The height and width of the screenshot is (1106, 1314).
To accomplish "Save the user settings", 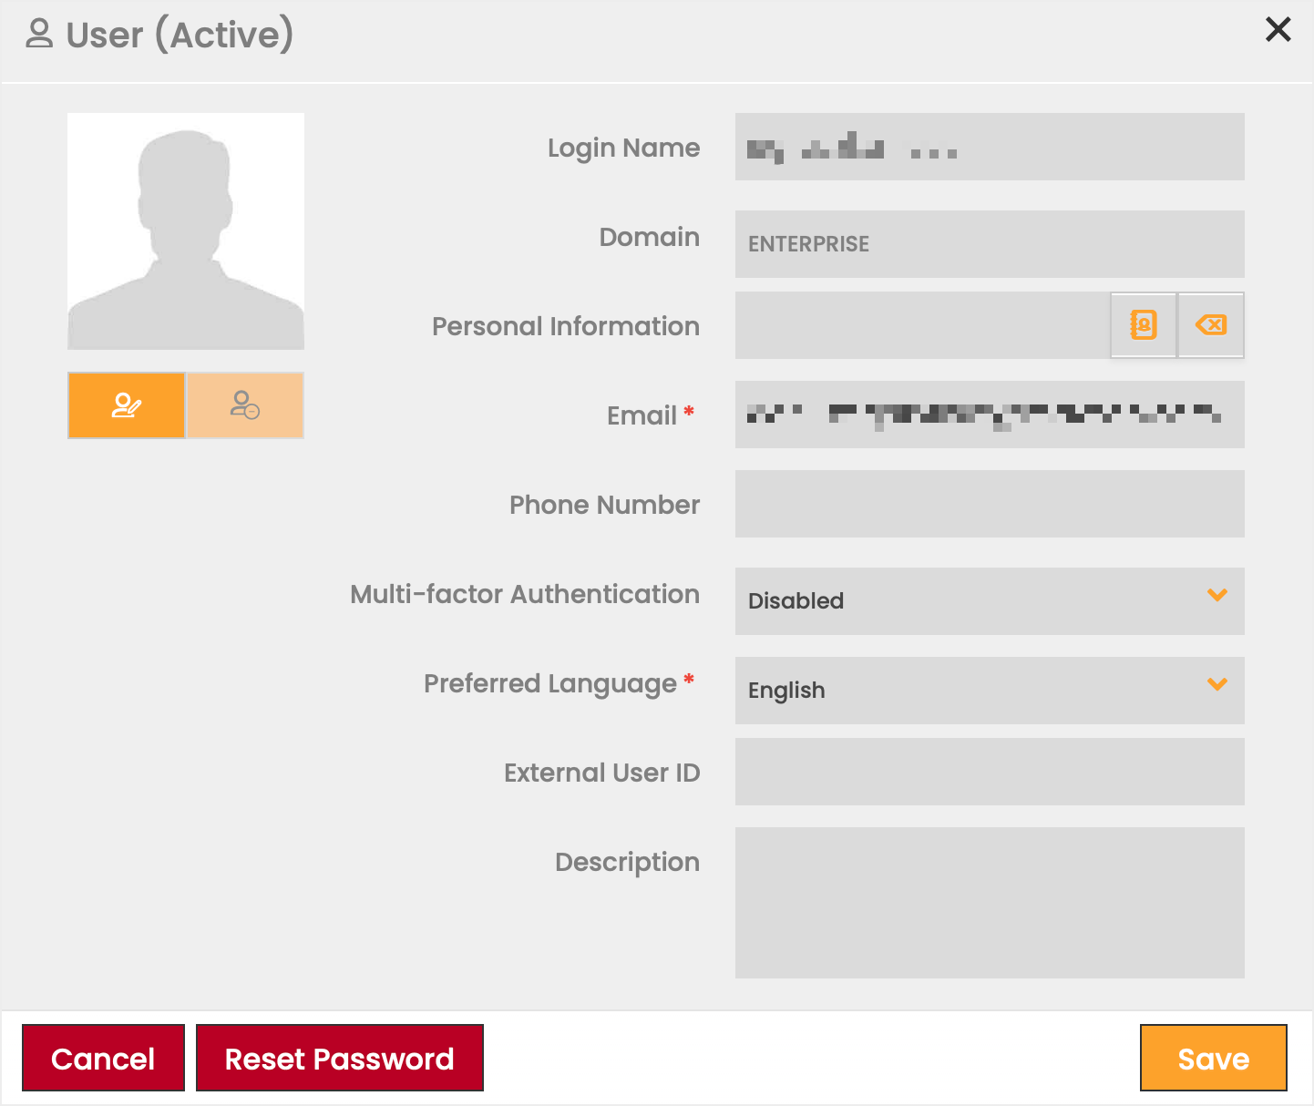I will click(x=1213, y=1058).
